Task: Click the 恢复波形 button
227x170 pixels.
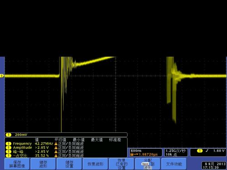Action: (x=95, y=164)
